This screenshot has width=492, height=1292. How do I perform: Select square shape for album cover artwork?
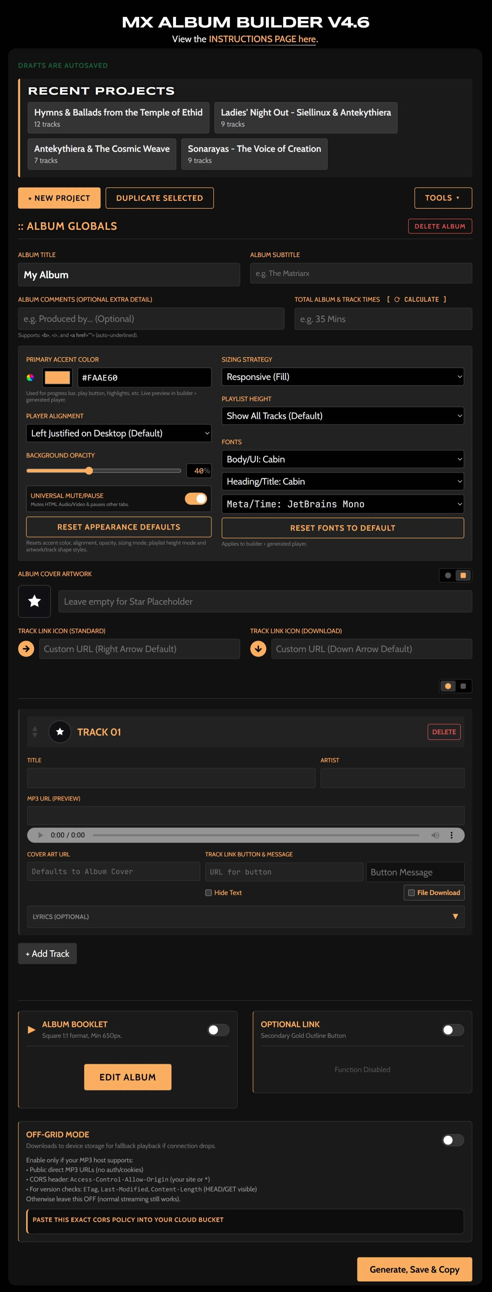point(463,575)
